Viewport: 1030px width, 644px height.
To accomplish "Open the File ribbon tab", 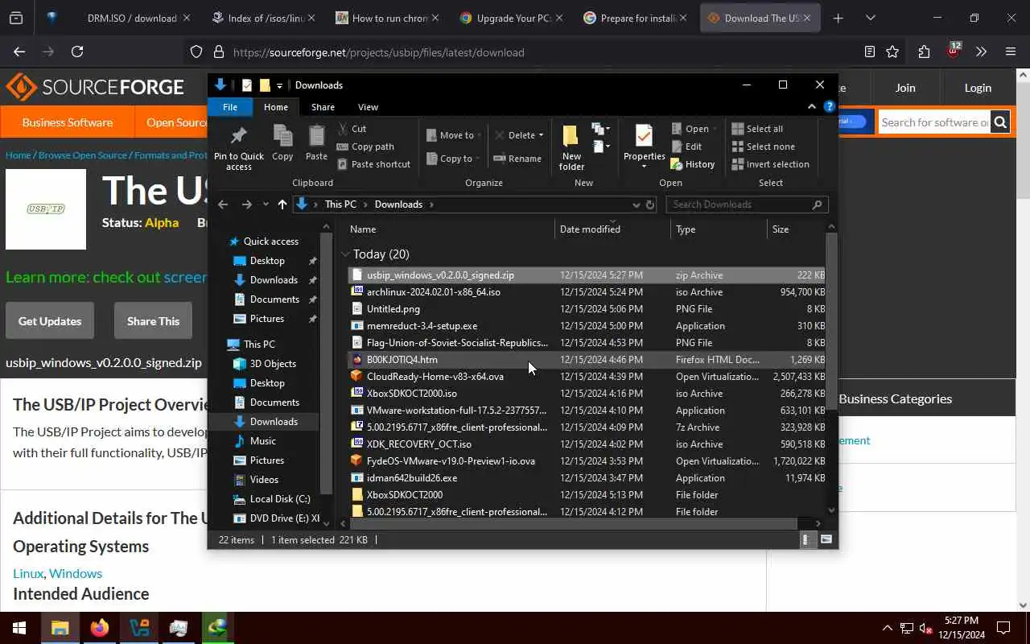I will pyautogui.click(x=230, y=107).
